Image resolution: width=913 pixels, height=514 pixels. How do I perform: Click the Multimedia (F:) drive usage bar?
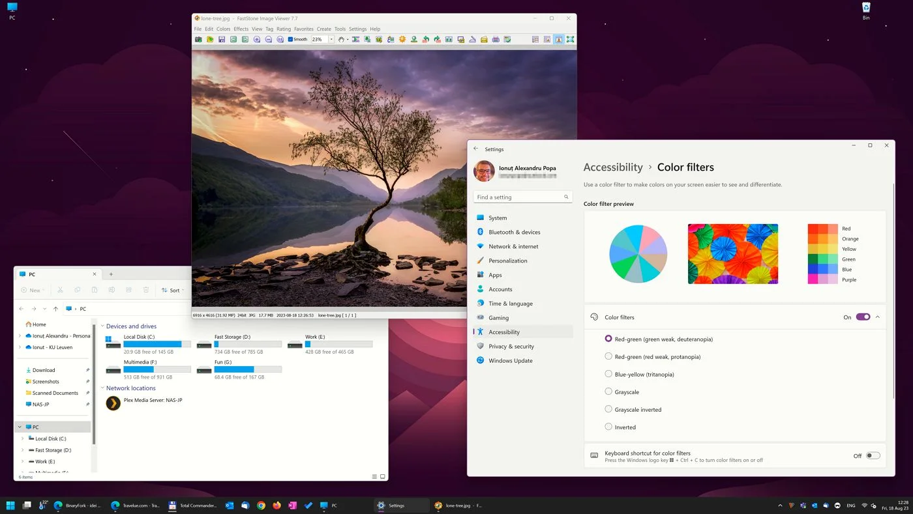[x=157, y=369]
